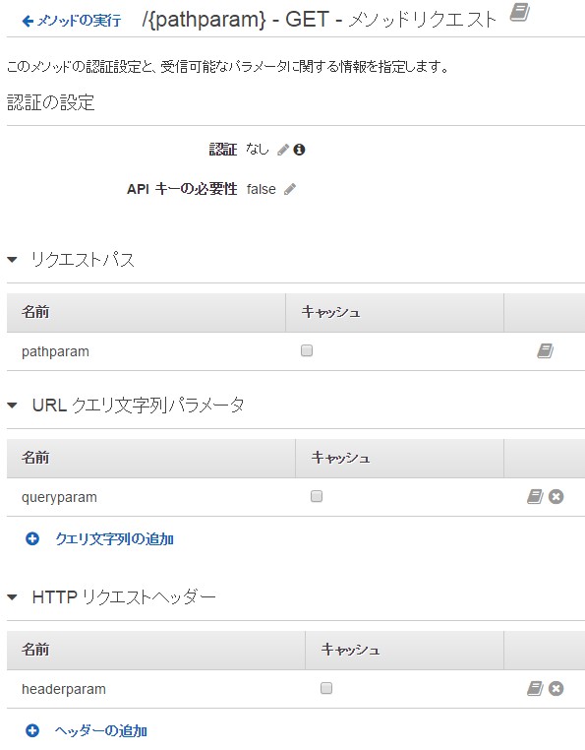Screen dimensions: 585x750
Task: Remove headerparam with its delete icon
Action: coord(556,688)
